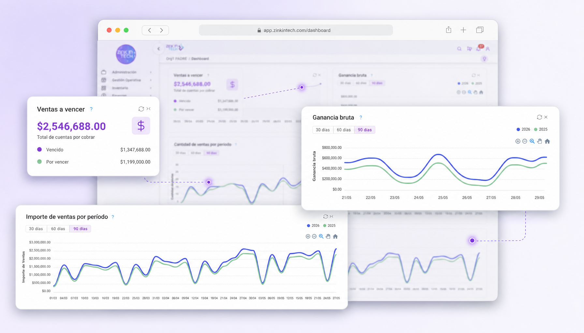Click the browser address bar
Image resolution: width=584 pixels, height=333 pixels.
point(296,30)
